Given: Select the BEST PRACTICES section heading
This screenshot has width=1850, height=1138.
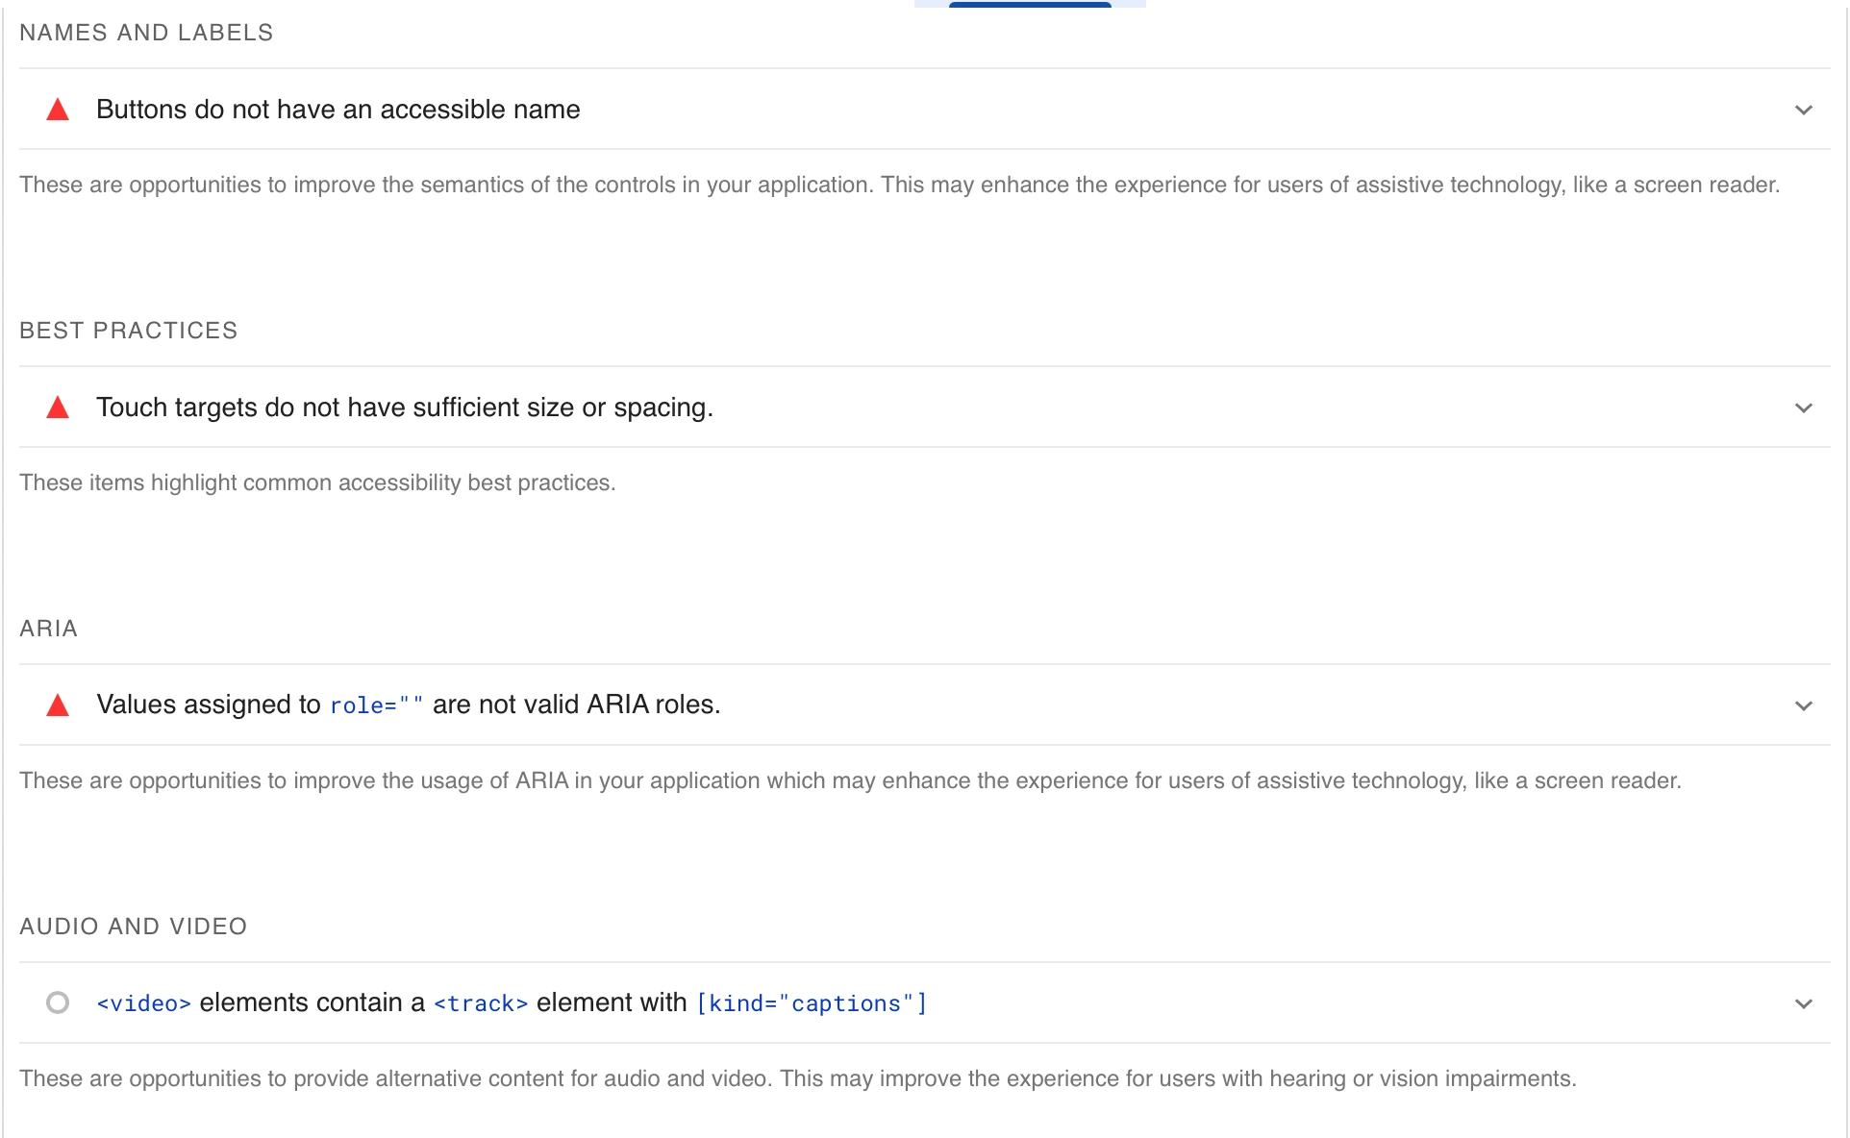Looking at the screenshot, I should [x=129, y=331].
